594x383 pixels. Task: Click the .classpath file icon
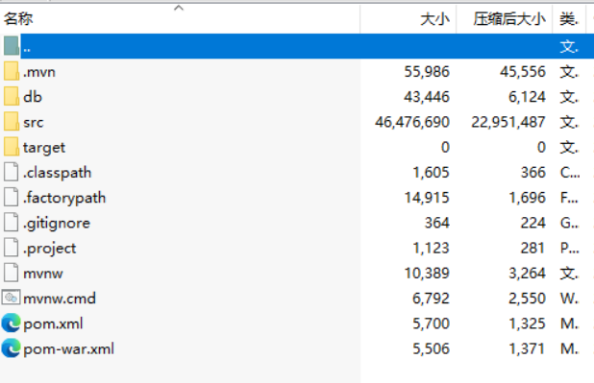click(x=11, y=172)
